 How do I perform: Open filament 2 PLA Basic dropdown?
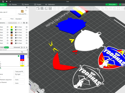[x=19, y=27]
